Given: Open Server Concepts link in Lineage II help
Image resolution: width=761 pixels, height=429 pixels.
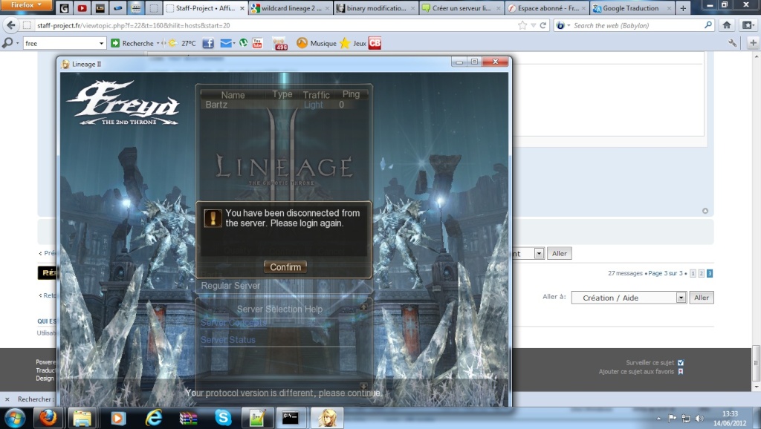Looking at the screenshot, I should (233, 322).
